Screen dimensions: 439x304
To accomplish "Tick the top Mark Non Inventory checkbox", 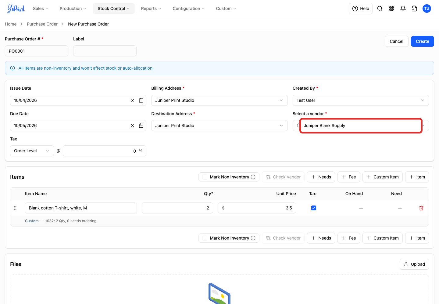I will [x=205, y=177].
